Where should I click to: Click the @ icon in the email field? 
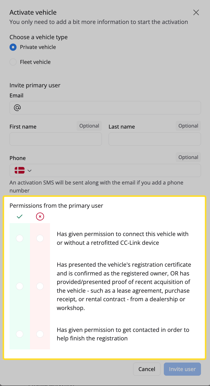(x=17, y=108)
